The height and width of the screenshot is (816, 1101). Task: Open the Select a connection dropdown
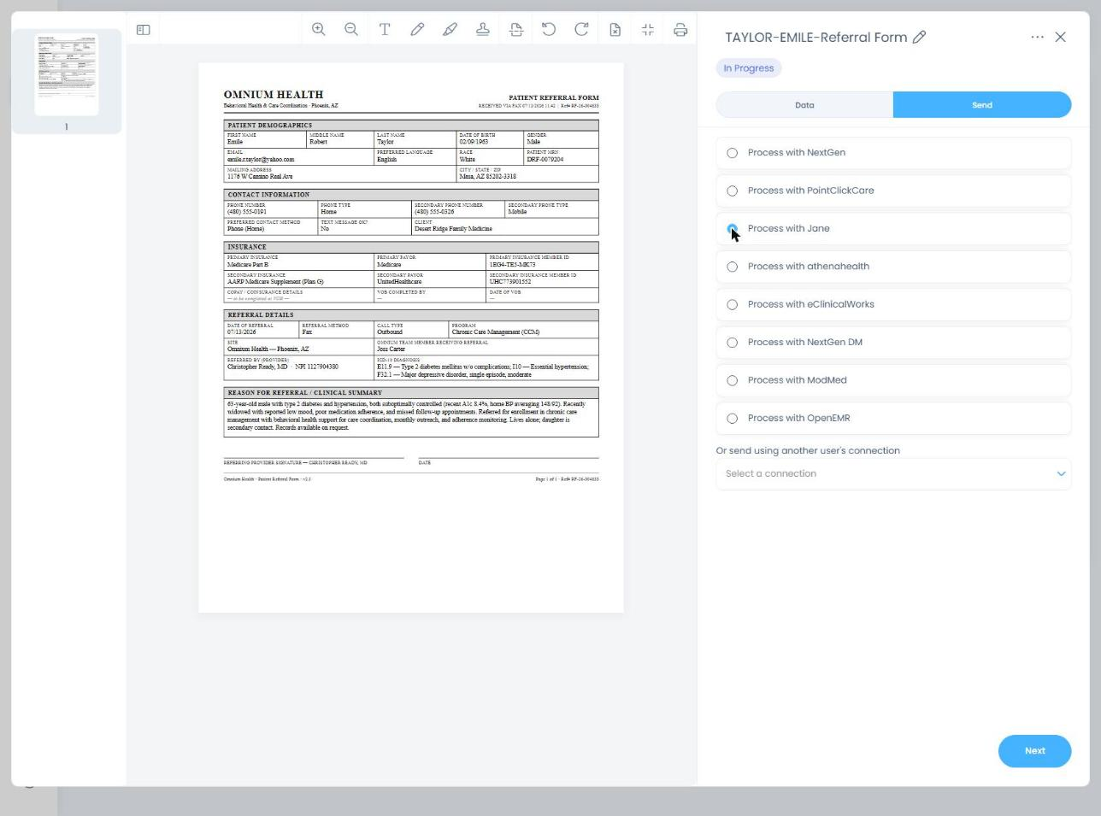coord(893,473)
